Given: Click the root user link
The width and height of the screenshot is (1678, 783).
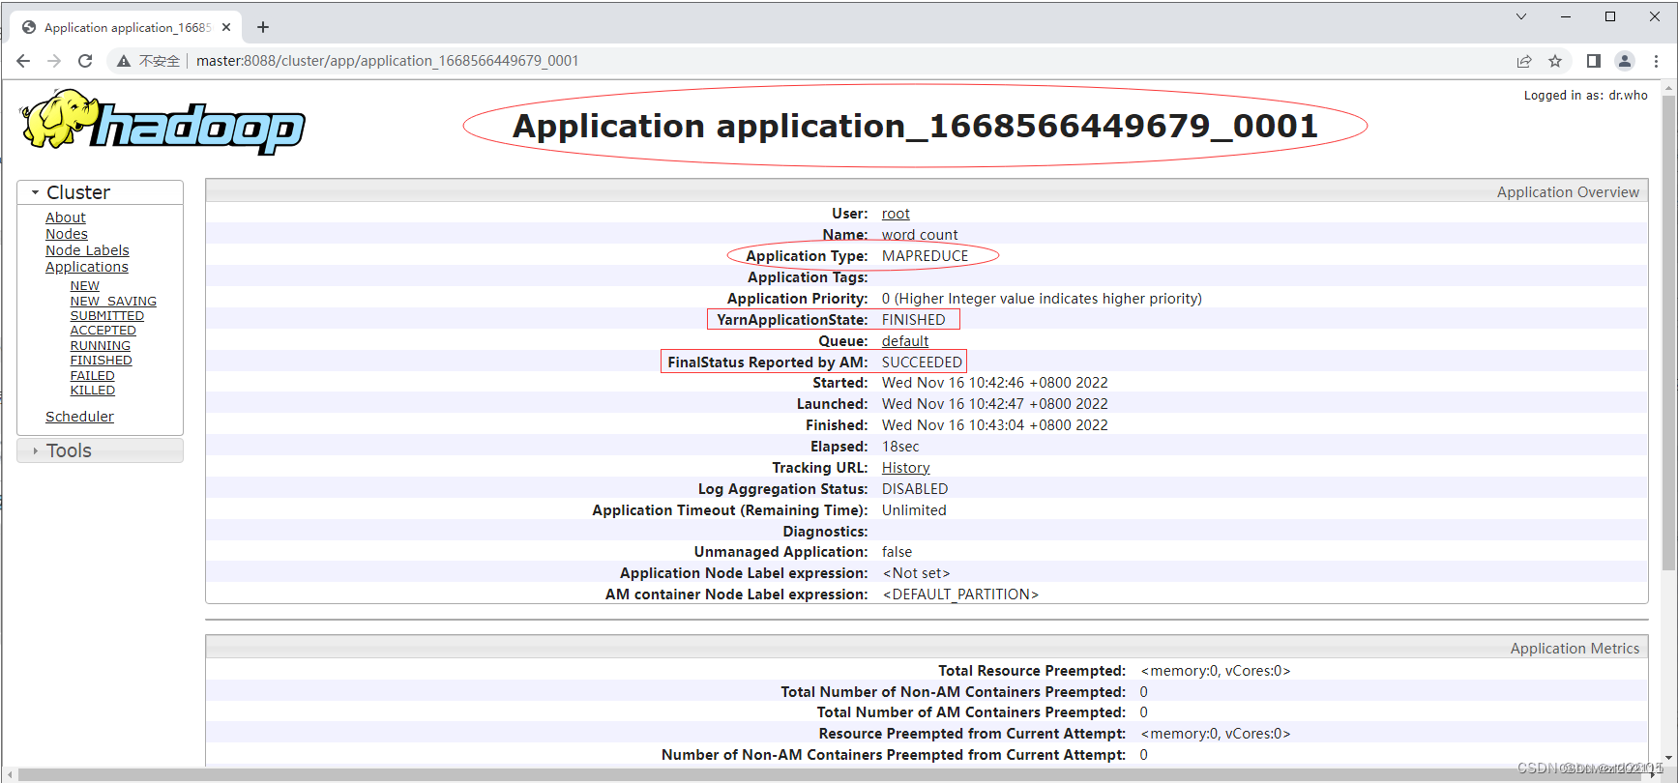Looking at the screenshot, I should click(896, 214).
